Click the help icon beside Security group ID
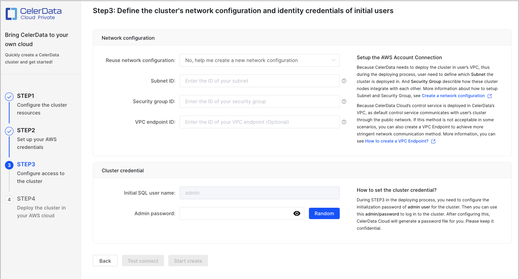The width and height of the screenshot is (519, 279). coord(344,101)
